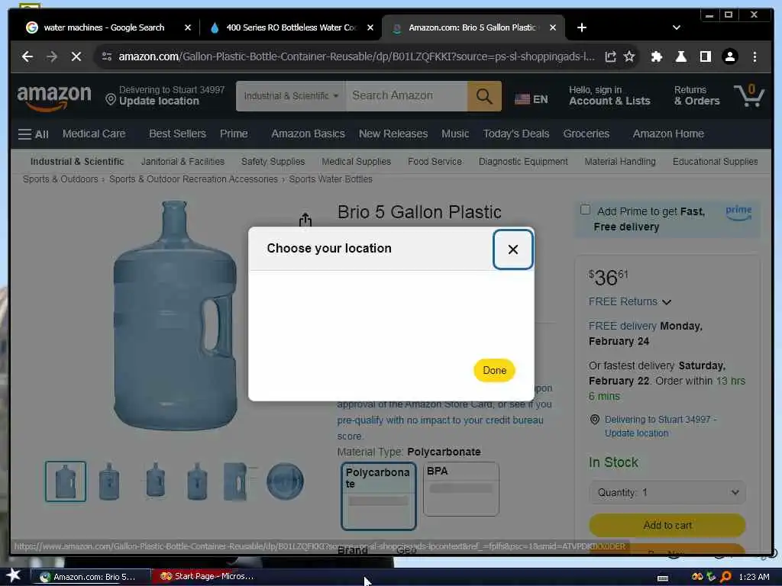Close the water machines Google Search tab
The height and width of the screenshot is (586, 782).
pyautogui.click(x=188, y=27)
